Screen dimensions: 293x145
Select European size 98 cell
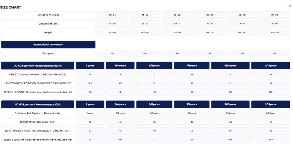(x=112, y=53)
